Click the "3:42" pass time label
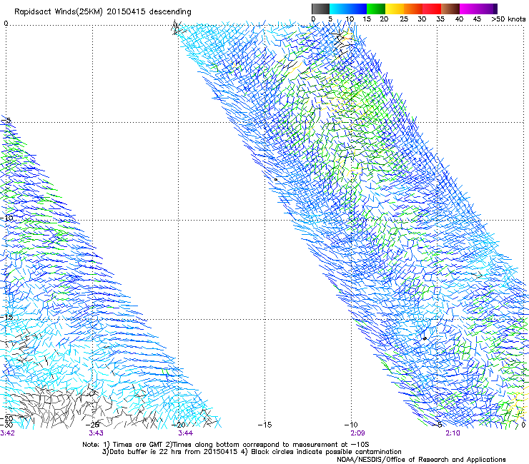 7,433
